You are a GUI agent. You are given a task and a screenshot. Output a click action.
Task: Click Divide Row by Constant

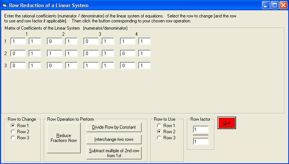pyautogui.click(x=114, y=127)
